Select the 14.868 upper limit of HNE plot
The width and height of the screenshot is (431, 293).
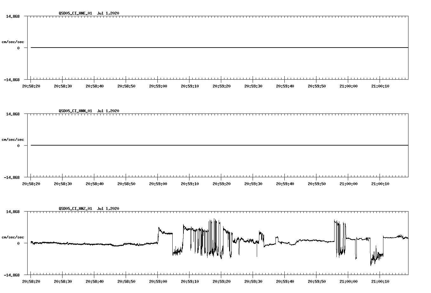[x=13, y=16]
